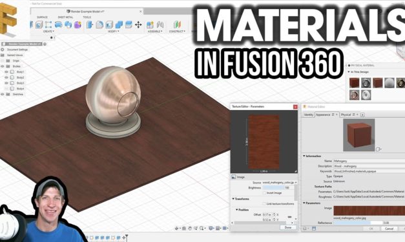Select the Press Pull tool
405x242 pixels.
pos(90,24)
